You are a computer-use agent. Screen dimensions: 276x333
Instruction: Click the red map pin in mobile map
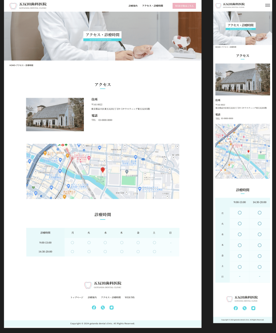(249, 152)
